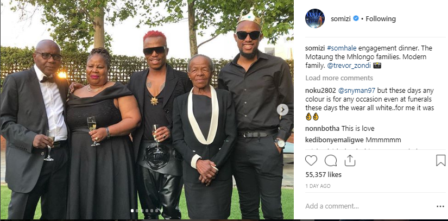This screenshot has height=221, width=448.
Task: Open noku2802's commenter profile
Action: [x=320, y=91]
